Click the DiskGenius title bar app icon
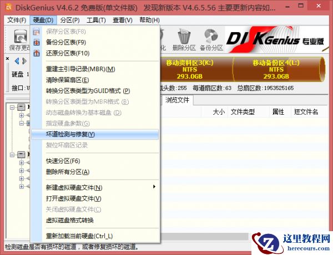333x255 pixels. pos(9,7)
